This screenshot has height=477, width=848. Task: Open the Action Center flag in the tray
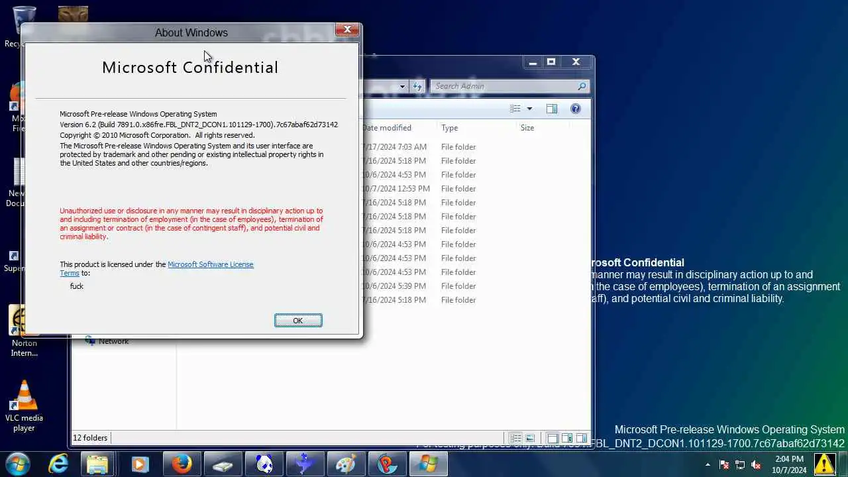click(724, 464)
